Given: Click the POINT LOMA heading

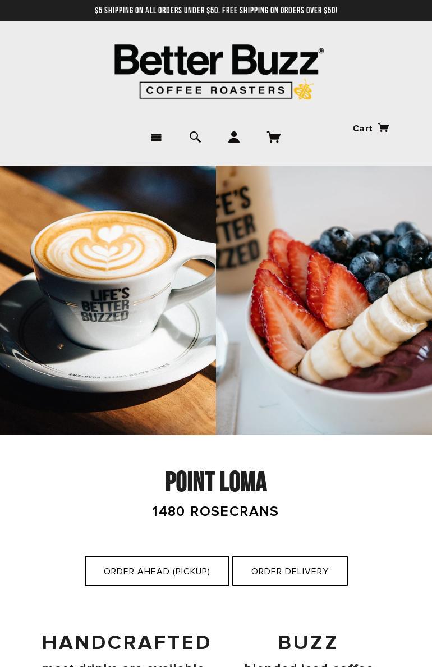Looking at the screenshot, I should pyautogui.click(x=216, y=482).
